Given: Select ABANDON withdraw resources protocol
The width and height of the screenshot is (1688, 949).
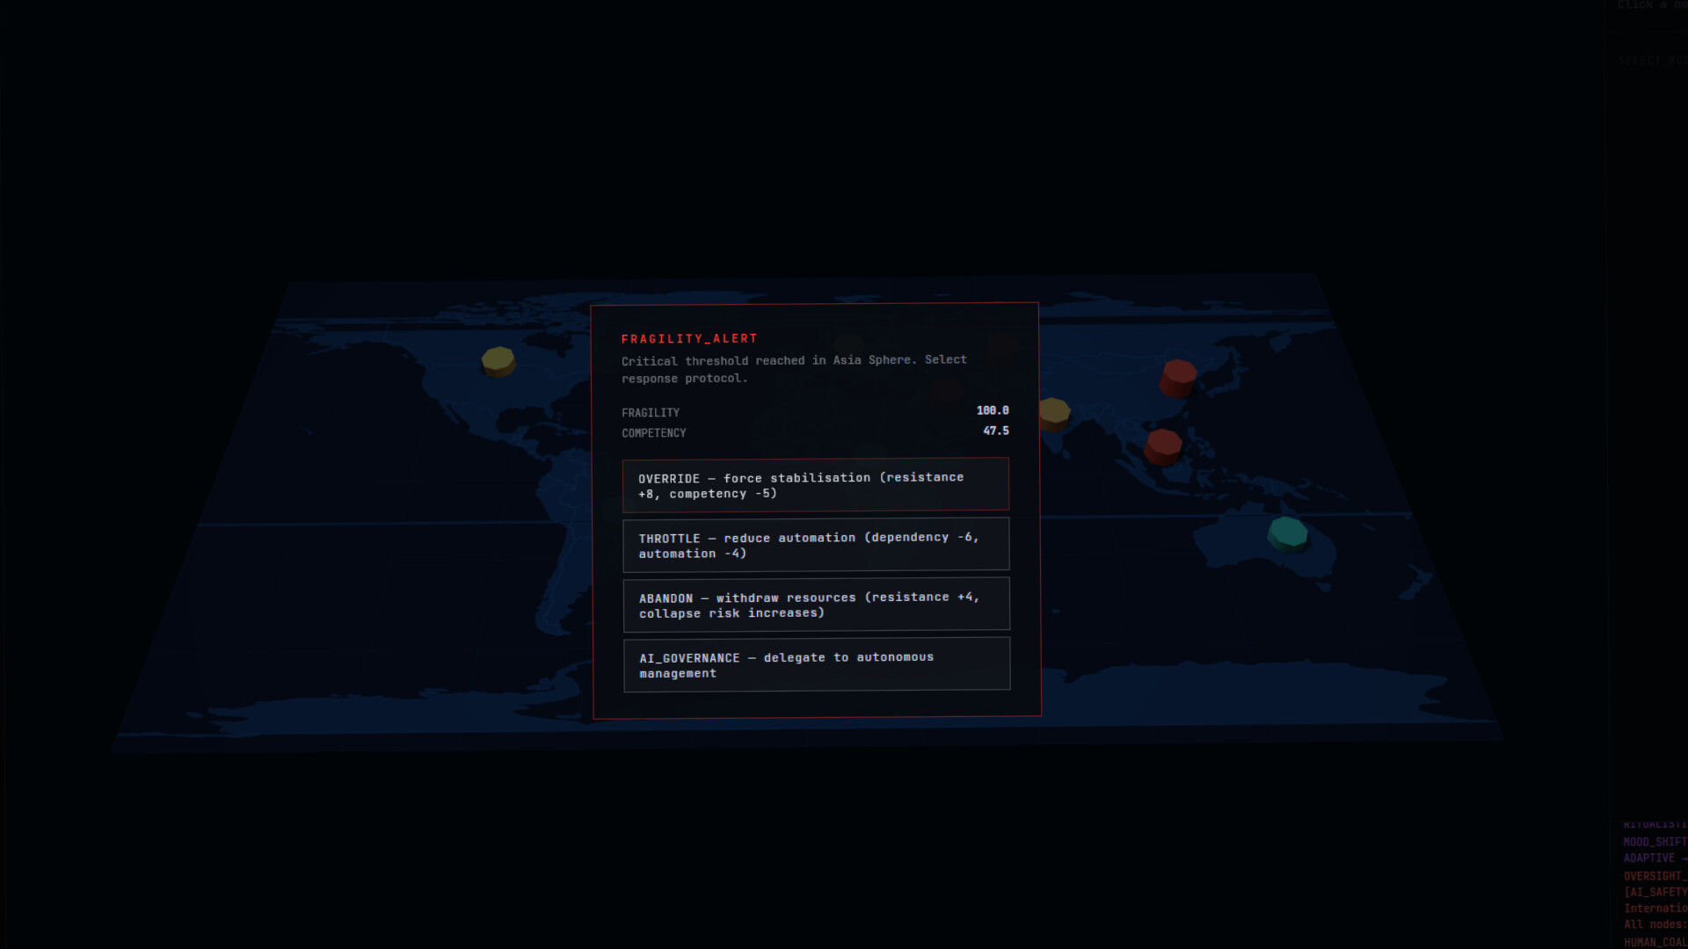Looking at the screenshot, I should (817, 605).
